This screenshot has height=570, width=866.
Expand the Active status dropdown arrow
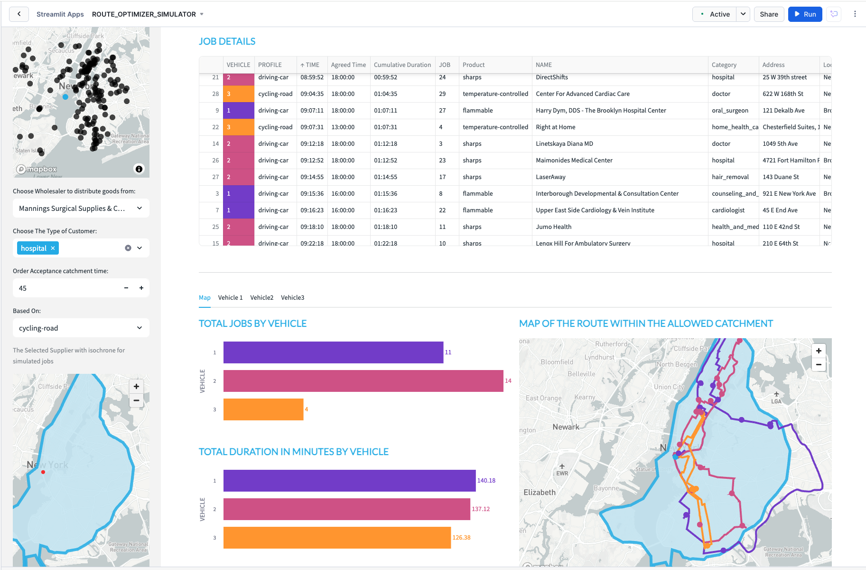click(x=743, y=14)
